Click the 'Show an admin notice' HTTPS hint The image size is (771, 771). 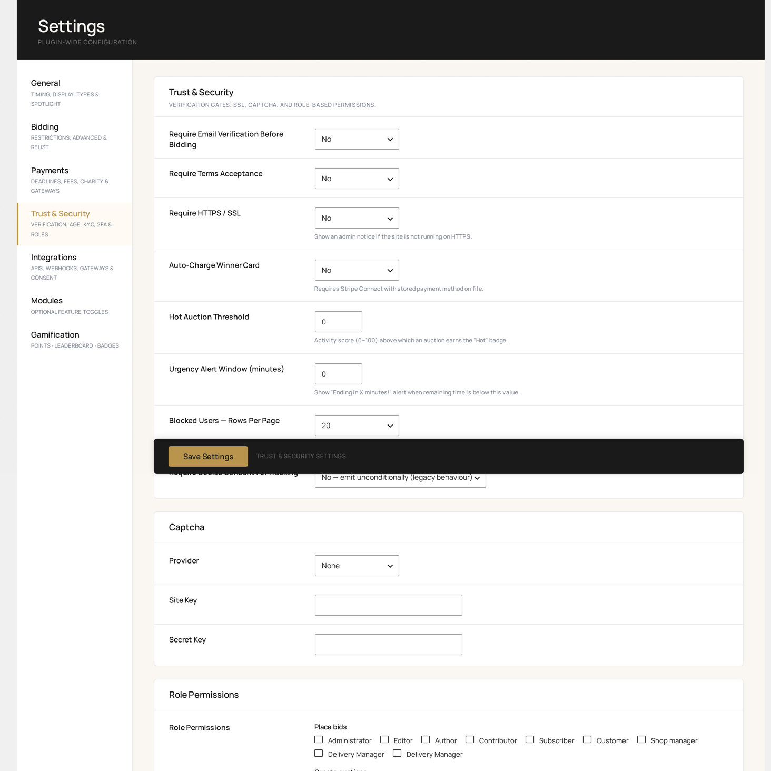[x=393, y=236]
